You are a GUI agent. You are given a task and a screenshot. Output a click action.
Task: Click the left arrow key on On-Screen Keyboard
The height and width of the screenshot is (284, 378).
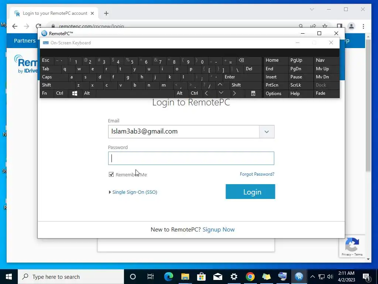pos(206,93)
